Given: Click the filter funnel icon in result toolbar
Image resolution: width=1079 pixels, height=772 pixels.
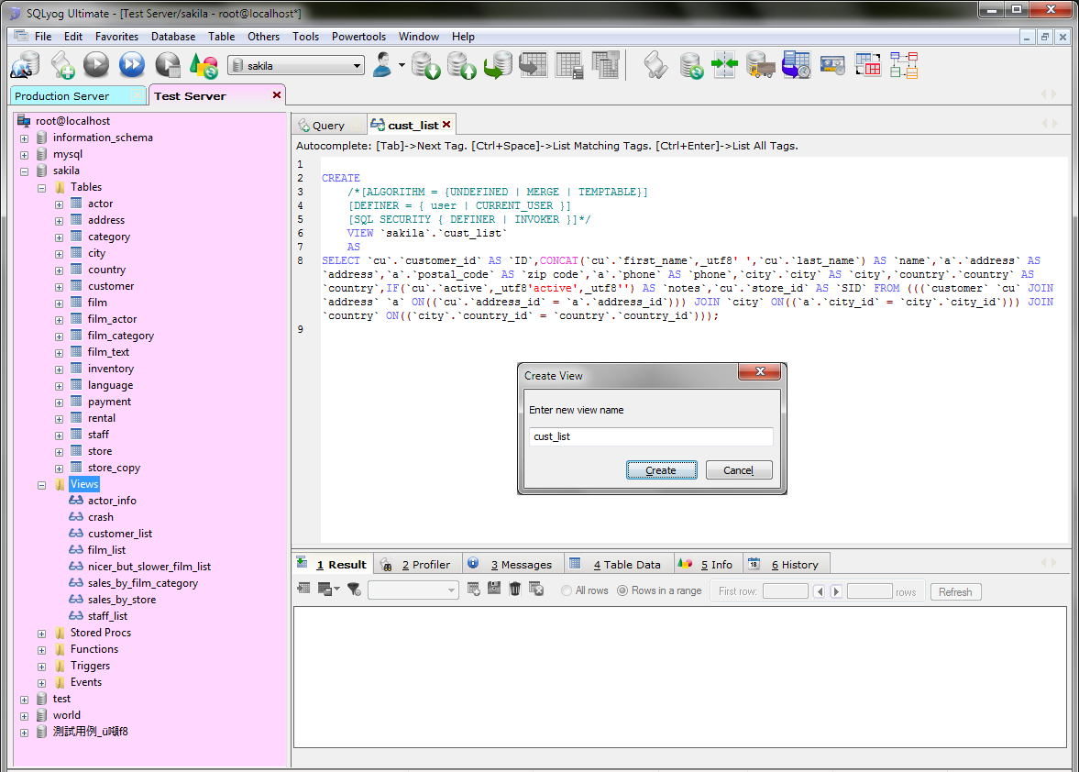Looking at the screenshot, I should click(354, 590).
